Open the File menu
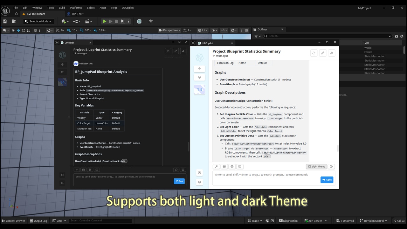The height and width of the screenshot is (229, 407). (16, 8)
